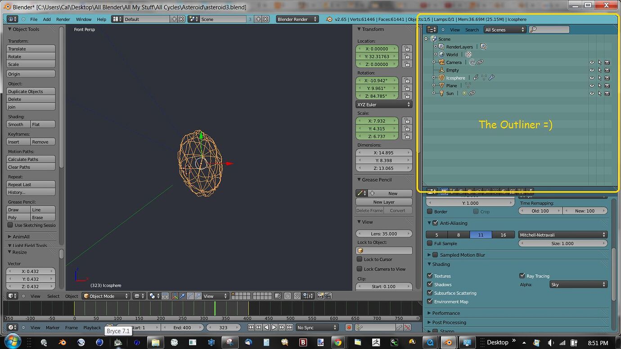Expand the Sun item in Outliner
Image resolution: width=621 pixels, height=349 pixels.
click(434, 93)
